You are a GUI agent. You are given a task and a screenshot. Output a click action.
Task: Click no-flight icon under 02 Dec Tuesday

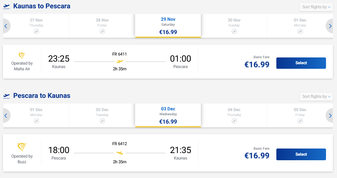pos(102,121)
